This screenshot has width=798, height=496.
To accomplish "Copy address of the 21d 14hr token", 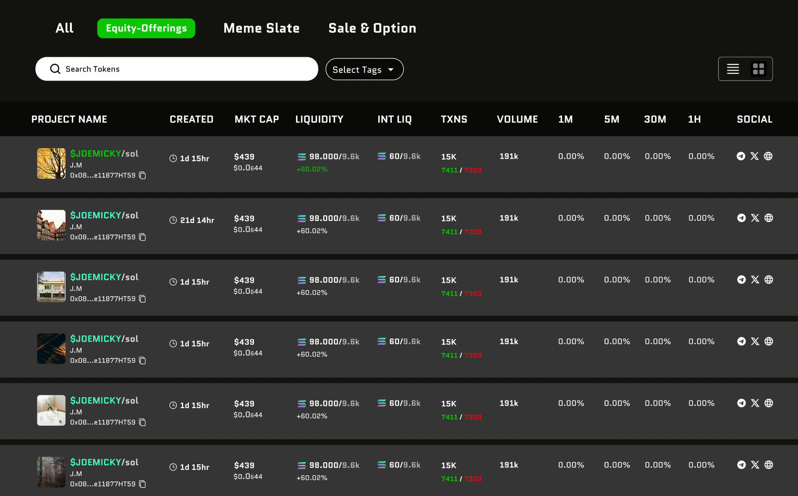I will (x=143, y=237).
